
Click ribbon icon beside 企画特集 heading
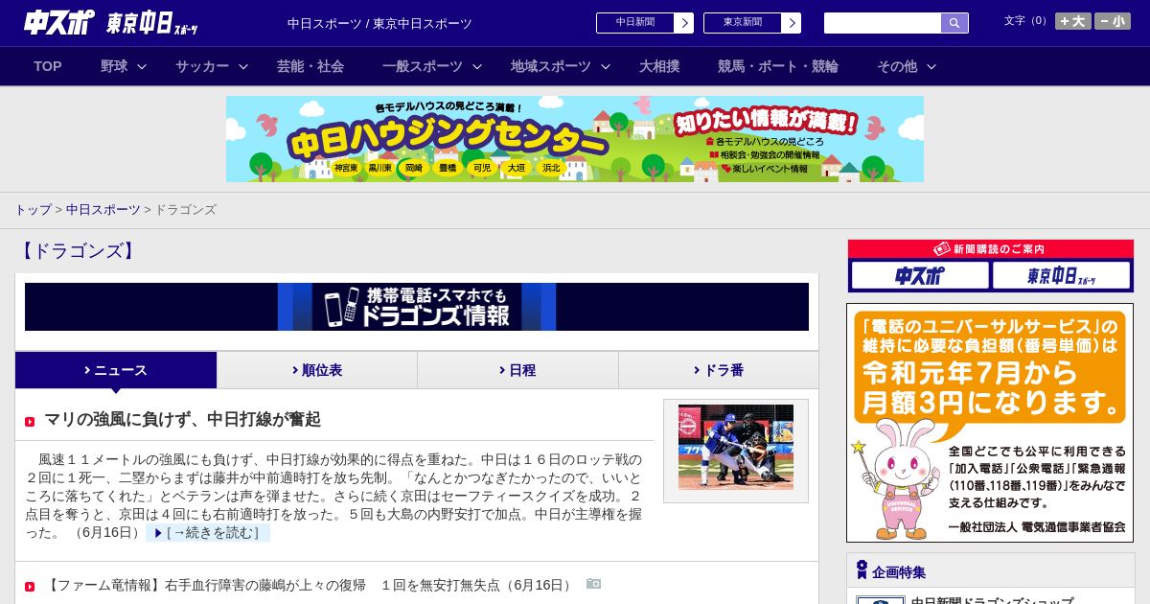coord(862,570)
